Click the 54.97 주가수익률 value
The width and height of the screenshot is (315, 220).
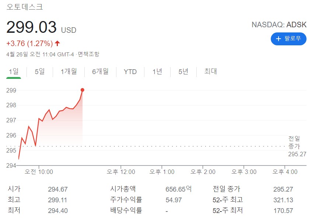[x=174, y=200]
